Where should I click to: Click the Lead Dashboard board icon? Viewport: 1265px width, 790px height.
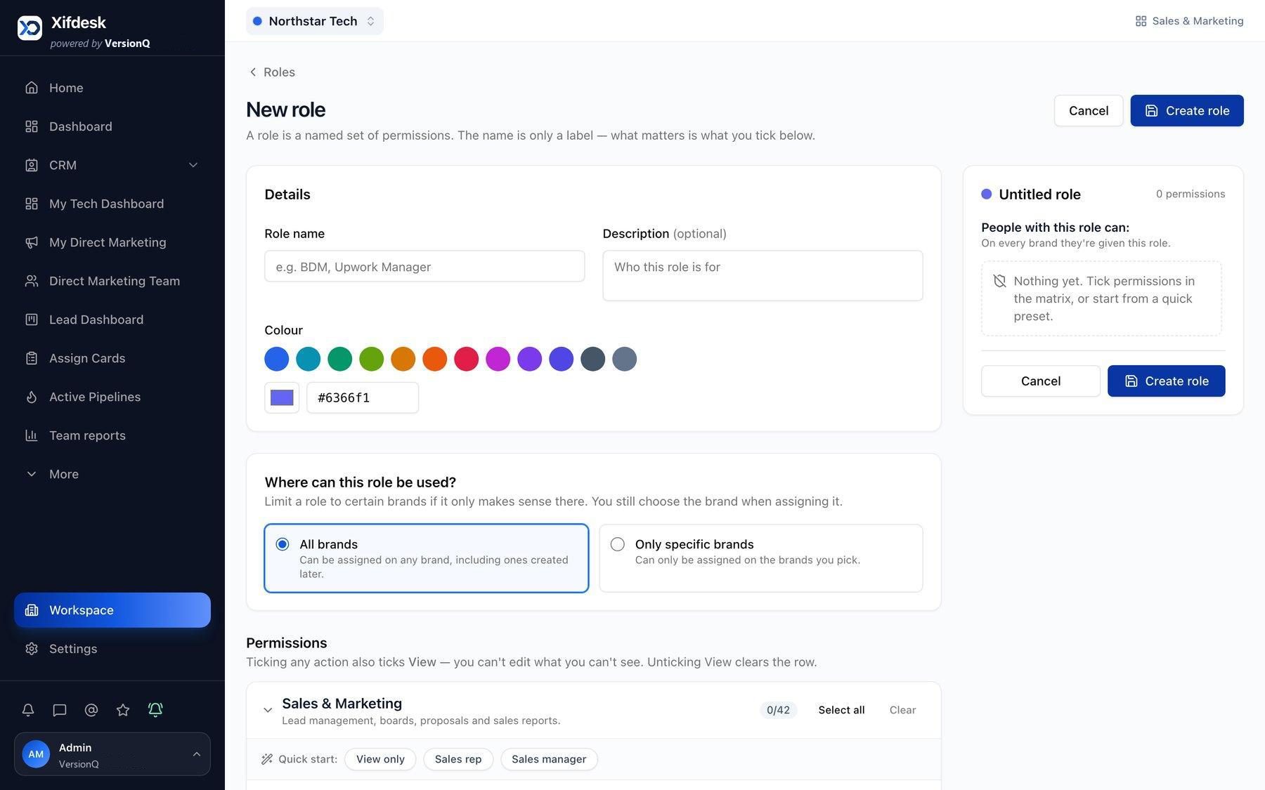(32, 320)
